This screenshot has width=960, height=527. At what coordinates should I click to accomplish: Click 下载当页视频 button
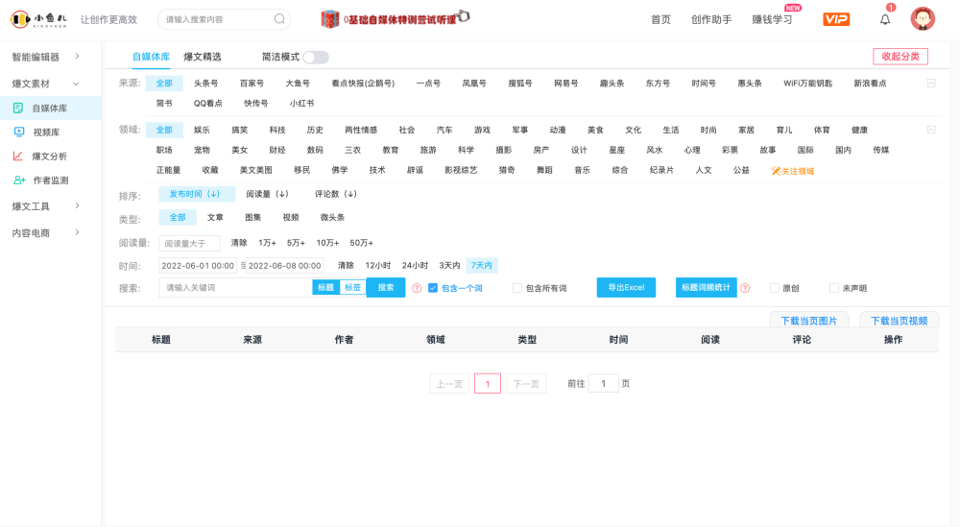[x=900, y=320]
